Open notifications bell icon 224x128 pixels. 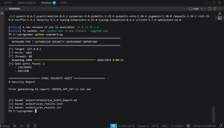[x=221, y=126]
